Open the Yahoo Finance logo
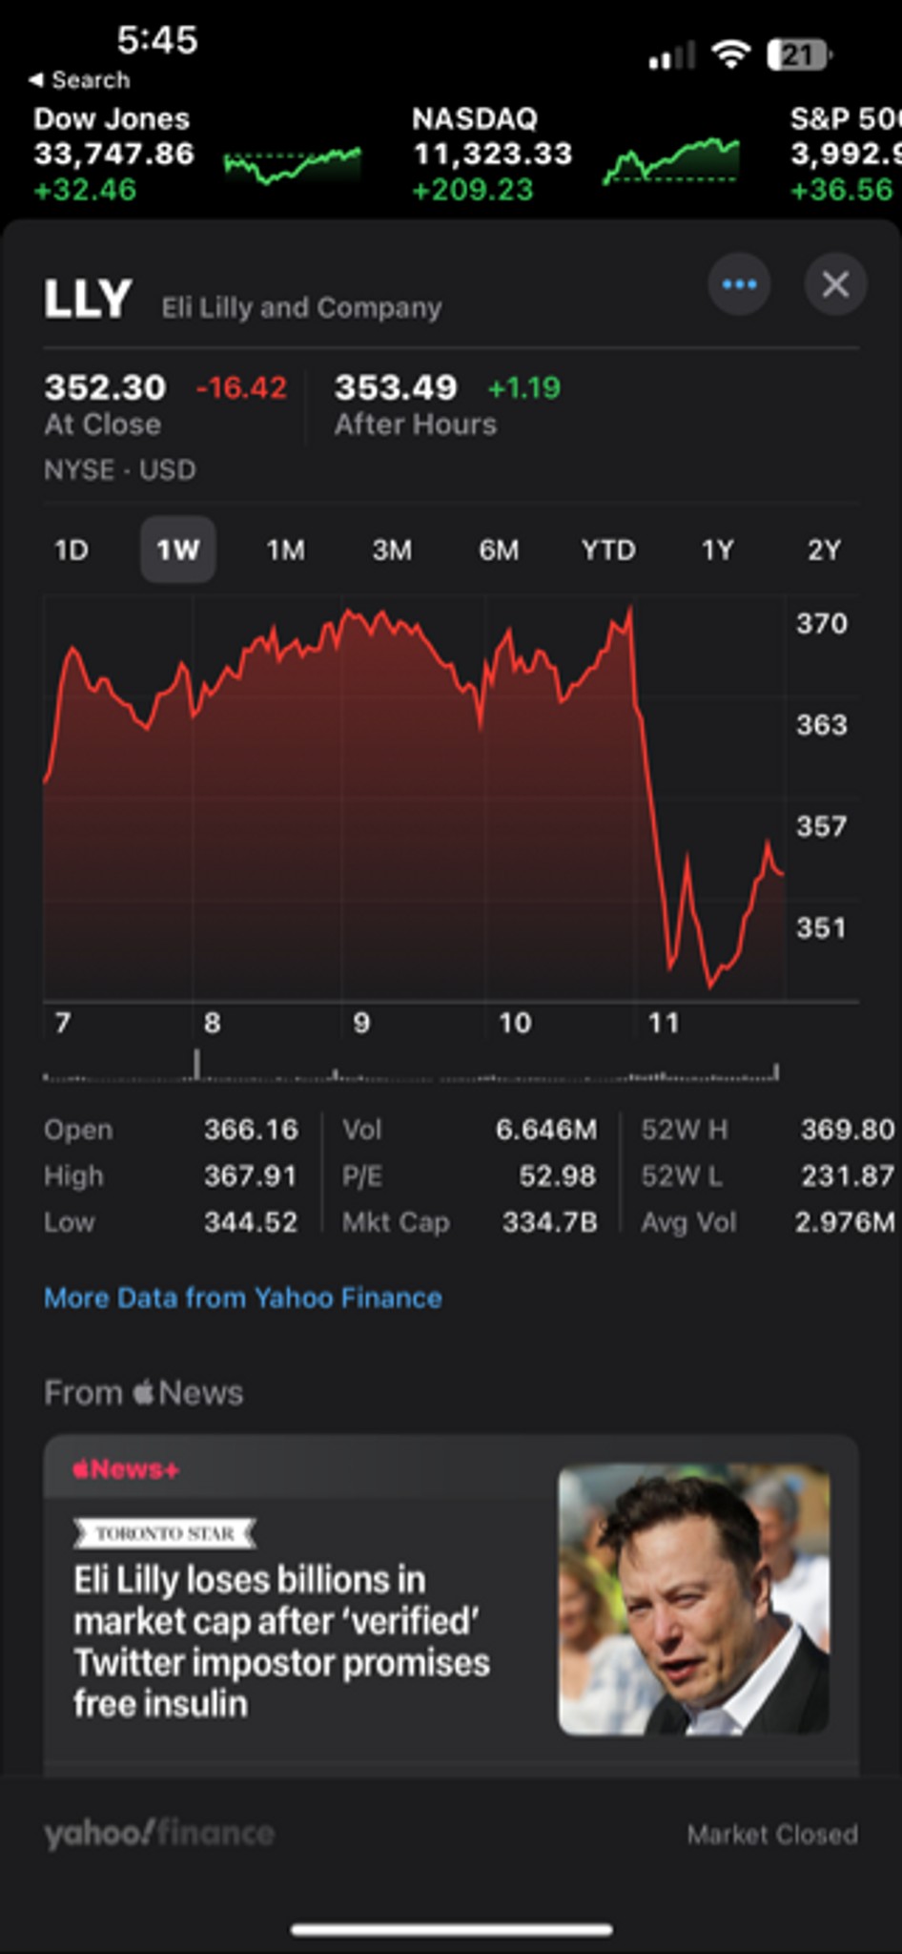The width and height of the screenshot is (902, 1954). point(159,1833)
